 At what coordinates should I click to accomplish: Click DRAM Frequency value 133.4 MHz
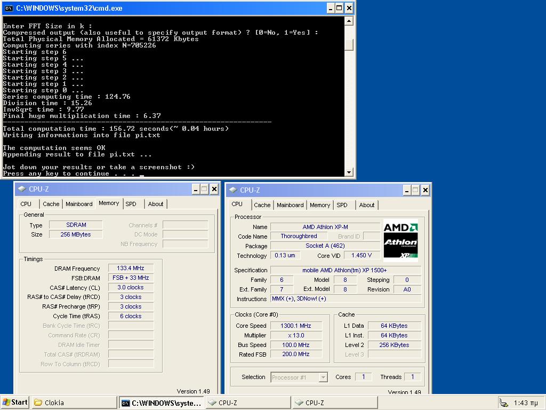point(131,268)
